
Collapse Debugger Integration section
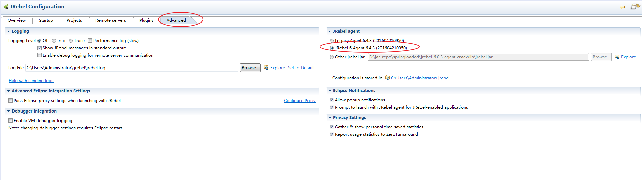8,111
